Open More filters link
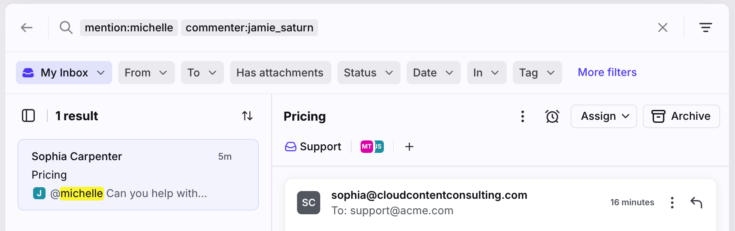Viewport: 735px width, 231px height. (607, 72)
